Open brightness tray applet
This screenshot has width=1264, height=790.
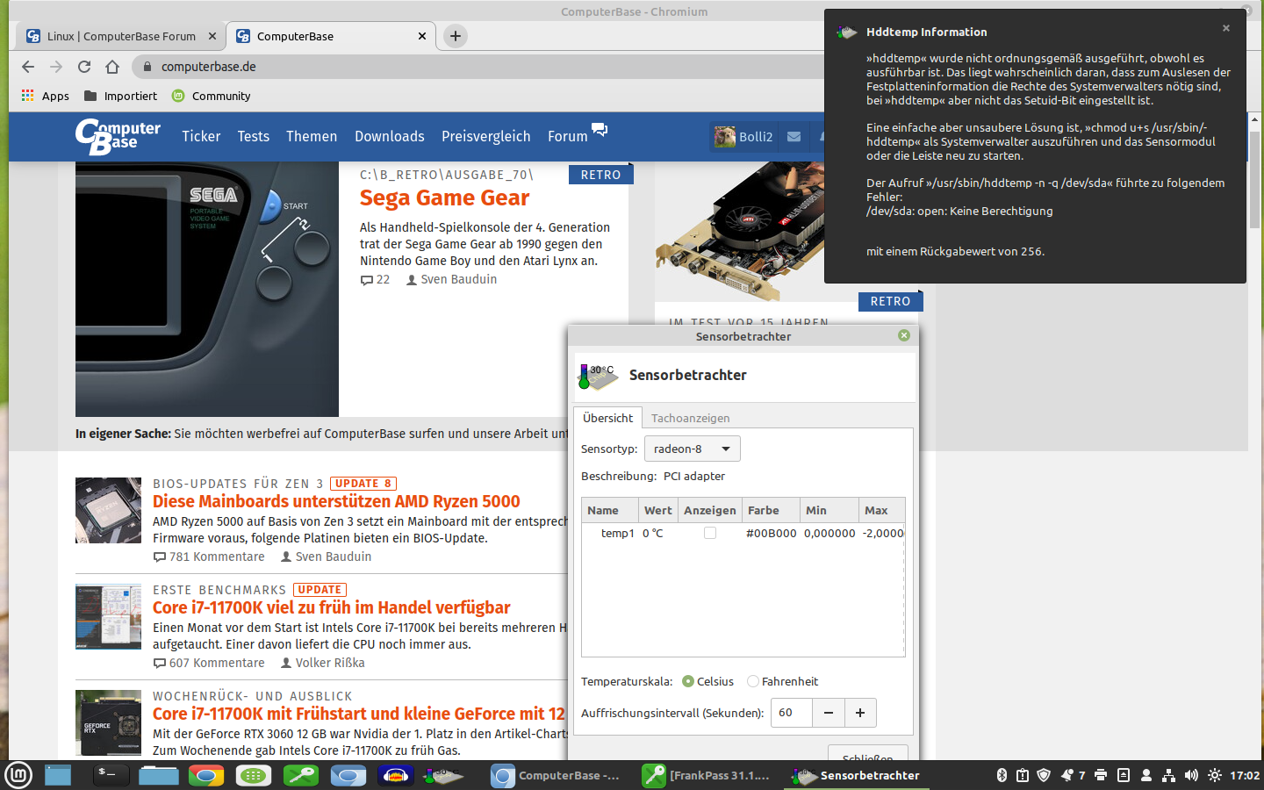point(1215,775)
